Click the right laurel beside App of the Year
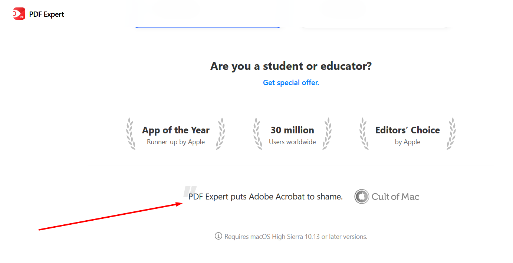Image resolution: width=513 pixels, height=263 pixels. pos(221,134)
